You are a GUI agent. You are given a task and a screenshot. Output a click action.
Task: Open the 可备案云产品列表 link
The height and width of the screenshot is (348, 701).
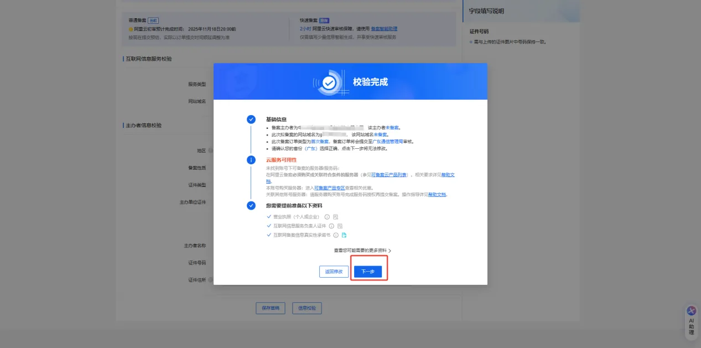coord(389,175)
